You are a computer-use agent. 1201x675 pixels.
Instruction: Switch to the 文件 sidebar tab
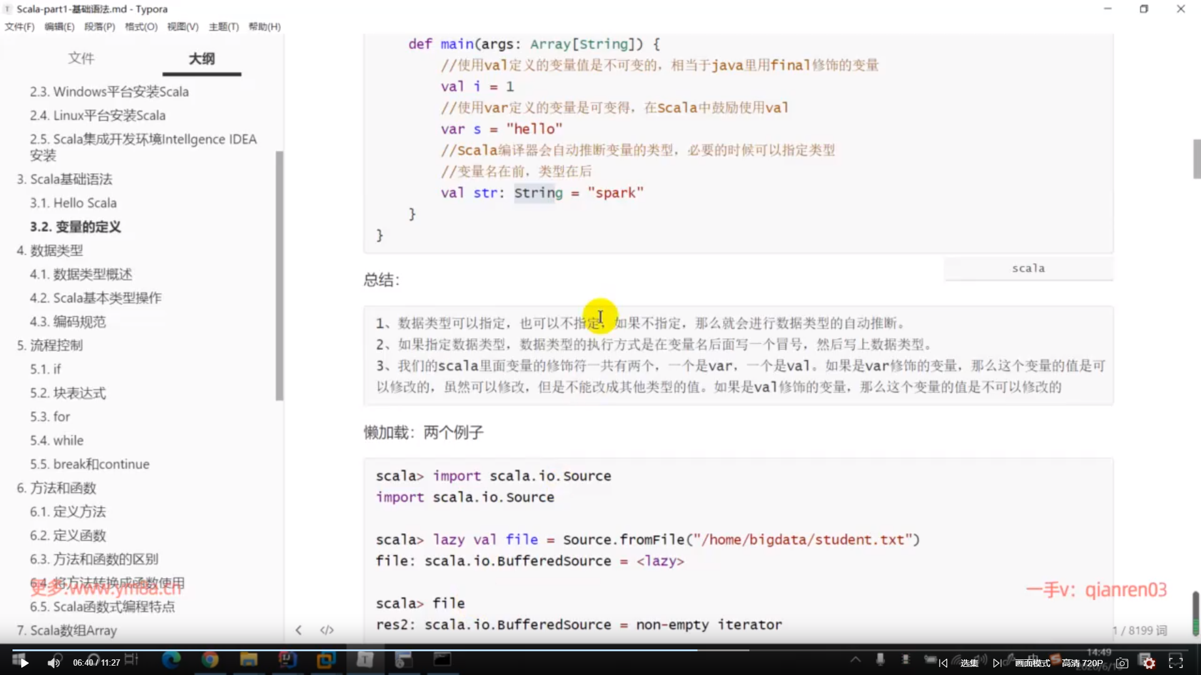pyautogui.click(x=81, y=58)
